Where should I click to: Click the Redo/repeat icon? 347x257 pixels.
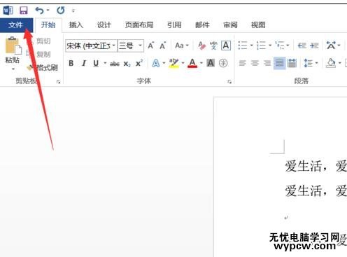point(61,11)
